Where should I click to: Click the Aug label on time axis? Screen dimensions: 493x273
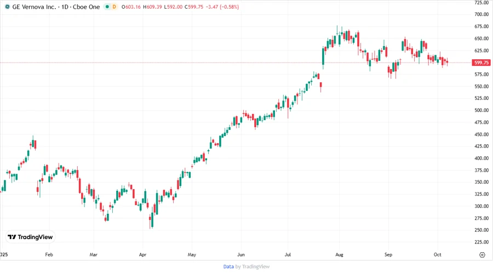tap(339, 255)
